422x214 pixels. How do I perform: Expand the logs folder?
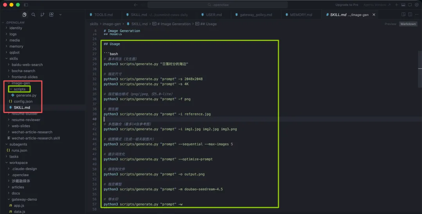tap(13, 34)
